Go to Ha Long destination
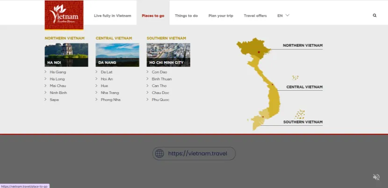 57,79
